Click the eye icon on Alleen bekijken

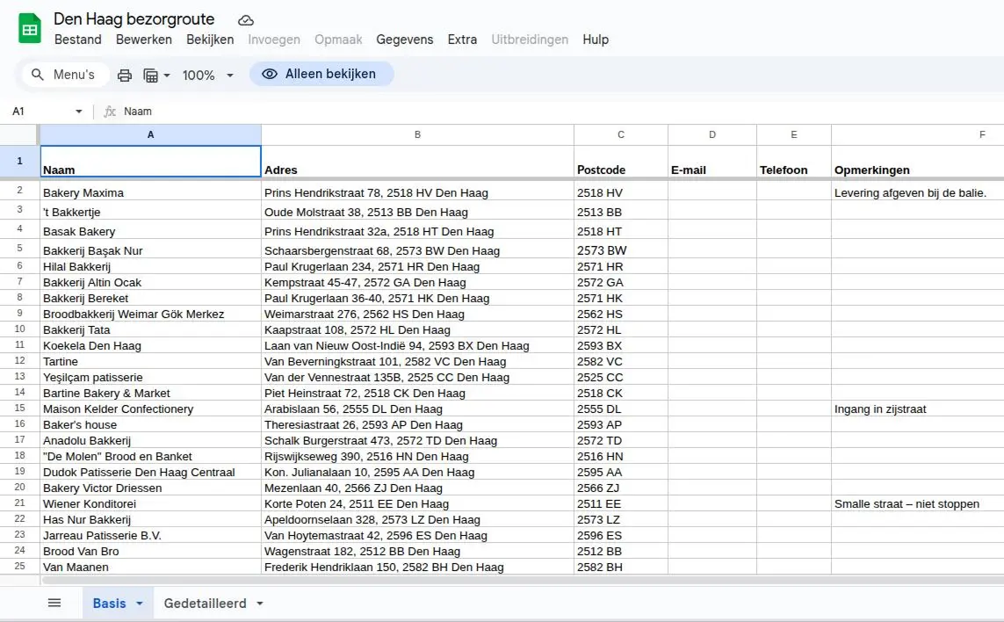[269, 75]
